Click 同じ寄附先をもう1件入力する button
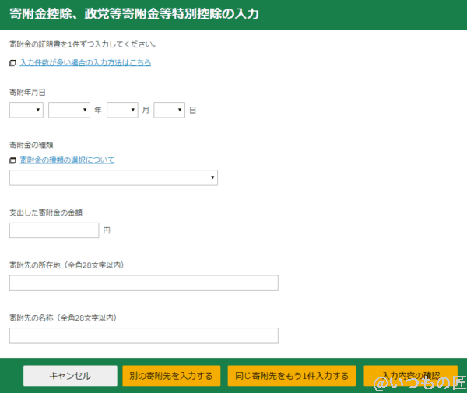Viewport: 467px width, 393px height. pos(292,376)
